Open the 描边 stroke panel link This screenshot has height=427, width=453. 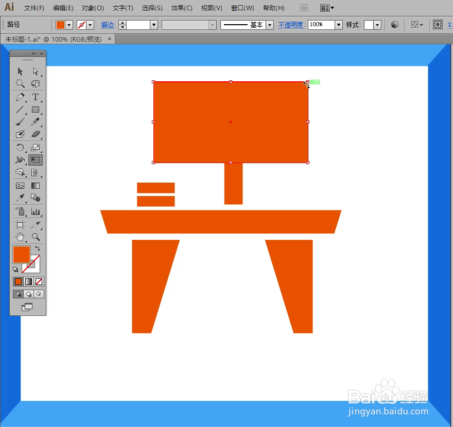(x=108, y=25)
